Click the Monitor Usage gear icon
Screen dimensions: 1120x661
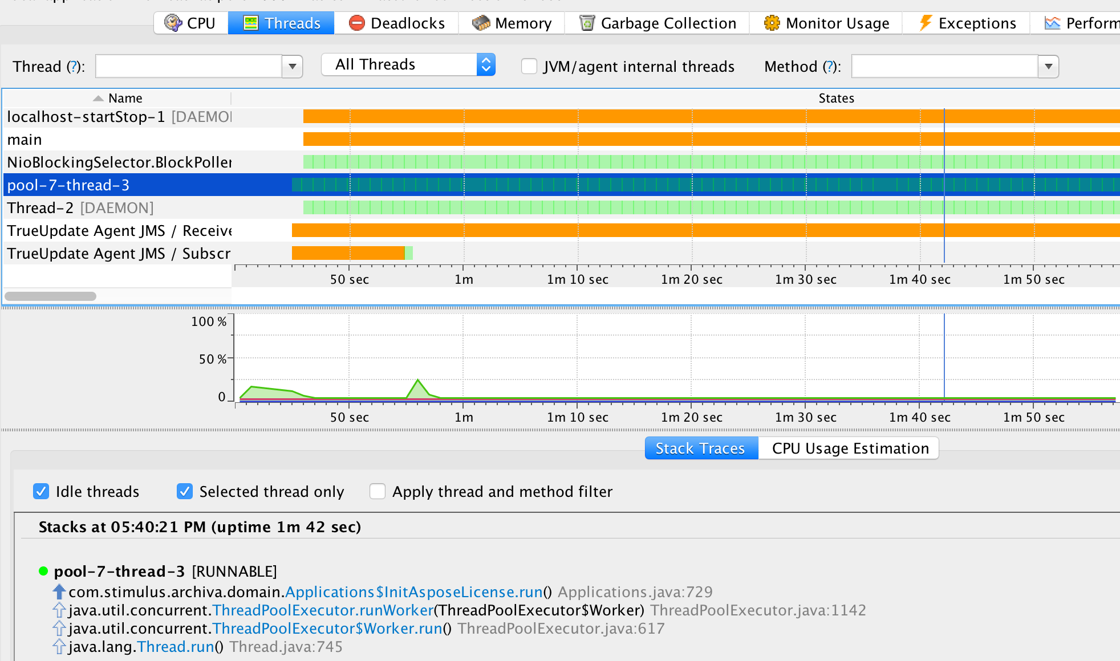click(x=772, y=23)
